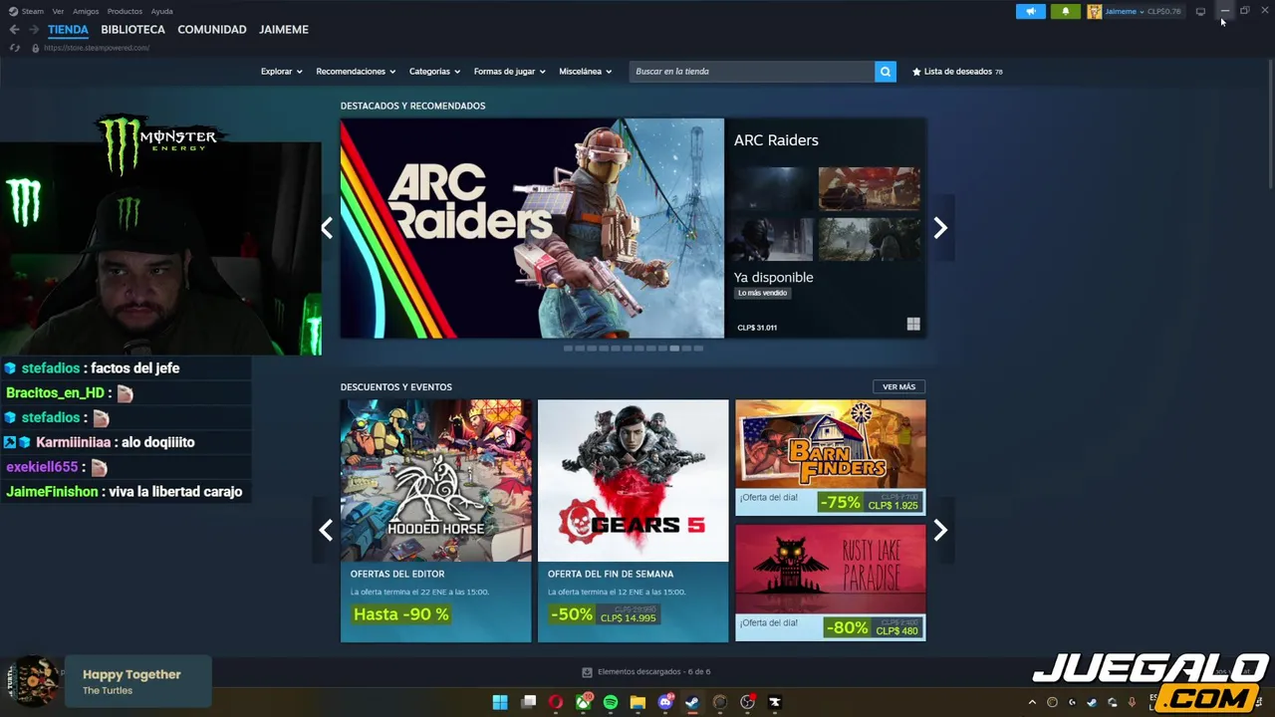
Task: Expand the Formas de jugar dropdown
Action: click(x=509, y=72)
